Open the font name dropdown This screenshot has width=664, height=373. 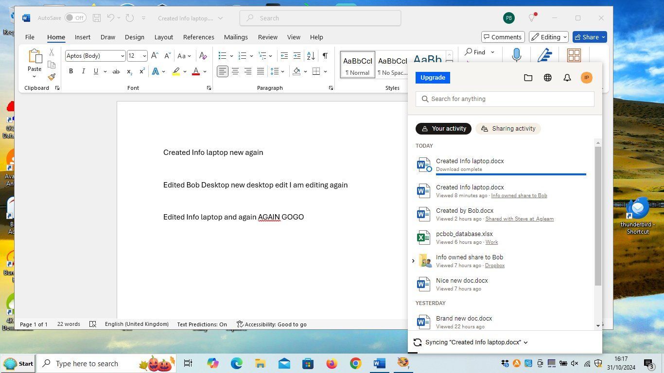point(122,56)
